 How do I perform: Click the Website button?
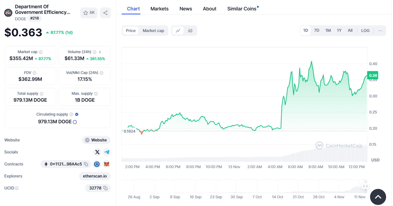tap(96, 140)
